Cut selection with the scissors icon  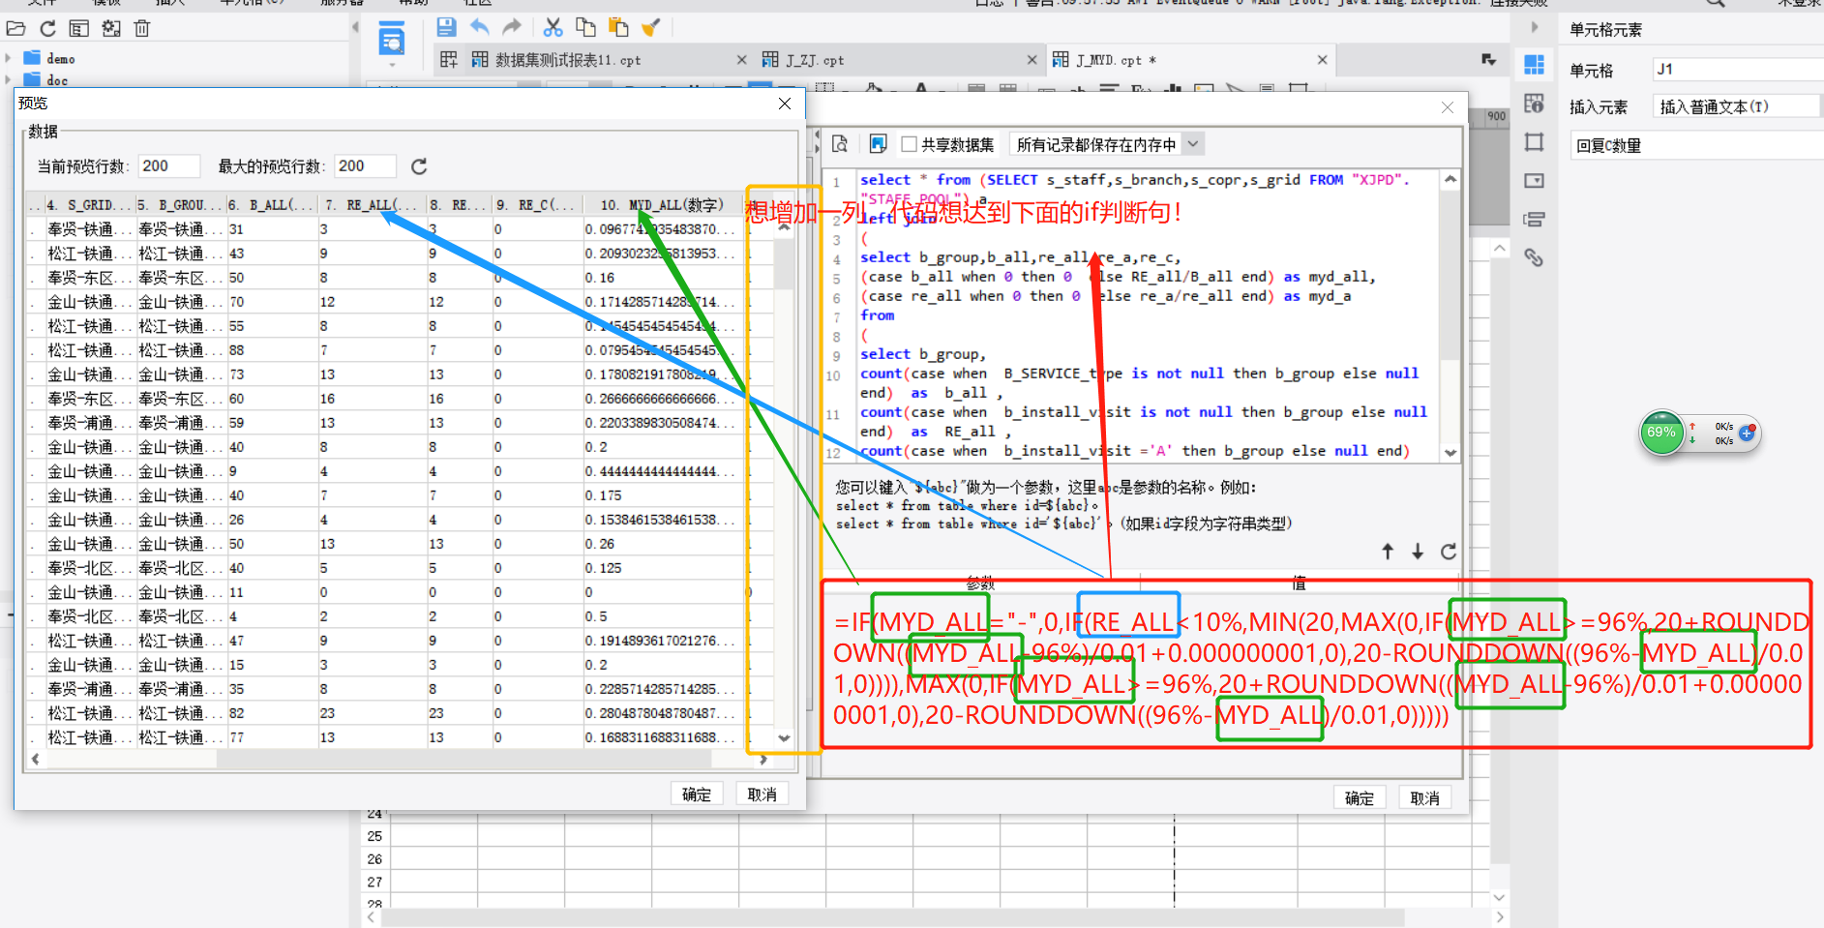[553, 27]
